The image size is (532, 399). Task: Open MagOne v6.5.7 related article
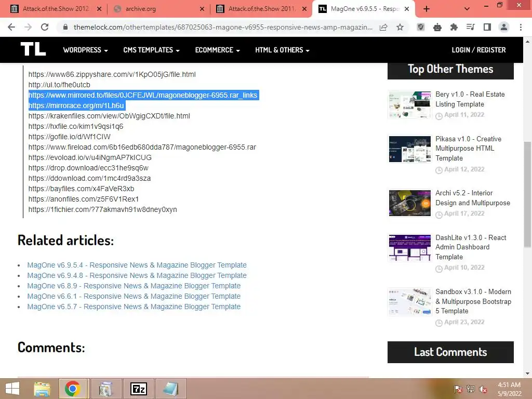(x=134, y=307)
